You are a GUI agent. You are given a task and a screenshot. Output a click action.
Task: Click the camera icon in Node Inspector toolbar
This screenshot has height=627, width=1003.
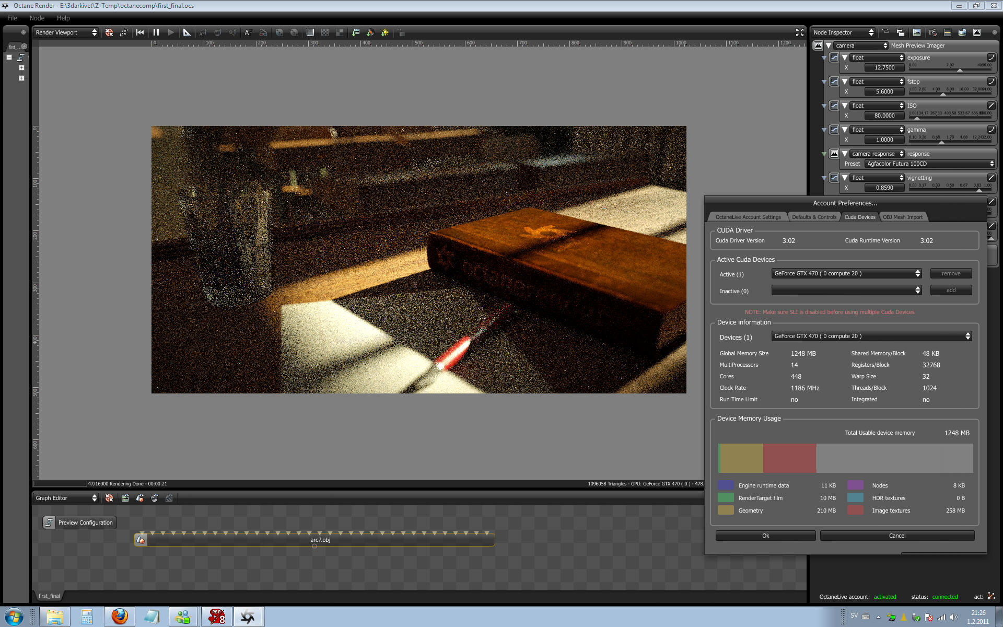(933, 32)
